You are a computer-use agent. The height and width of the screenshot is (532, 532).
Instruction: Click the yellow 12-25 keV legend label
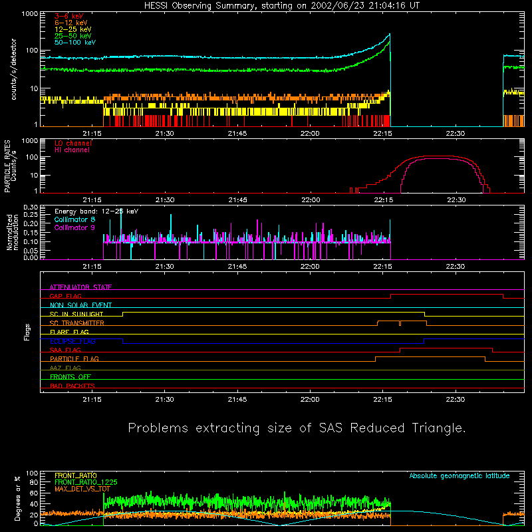pos(72,29)
